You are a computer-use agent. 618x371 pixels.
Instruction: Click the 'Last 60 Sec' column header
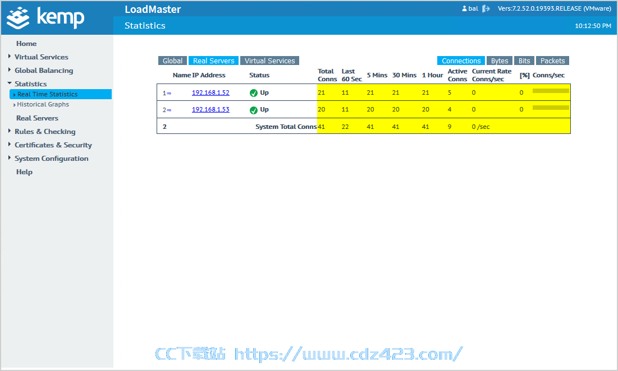pos(351,75)
